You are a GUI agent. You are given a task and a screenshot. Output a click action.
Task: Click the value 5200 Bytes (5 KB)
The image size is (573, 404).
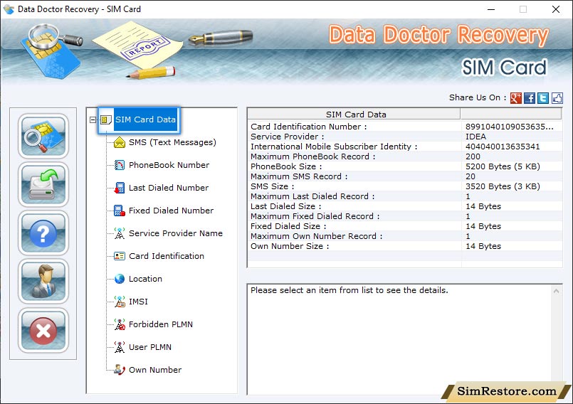pos(503,166)
